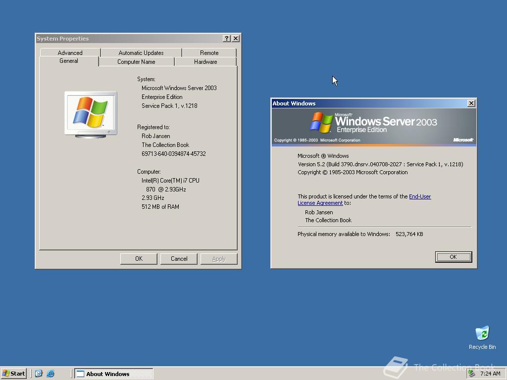507x380 pixels.
Task: Click 'Microsoft Windows Server 2003' in System Properties
Action: point(179,88)
